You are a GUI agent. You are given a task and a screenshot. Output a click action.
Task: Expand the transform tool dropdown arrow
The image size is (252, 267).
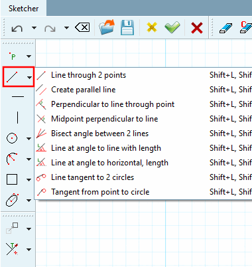(29, 229)
